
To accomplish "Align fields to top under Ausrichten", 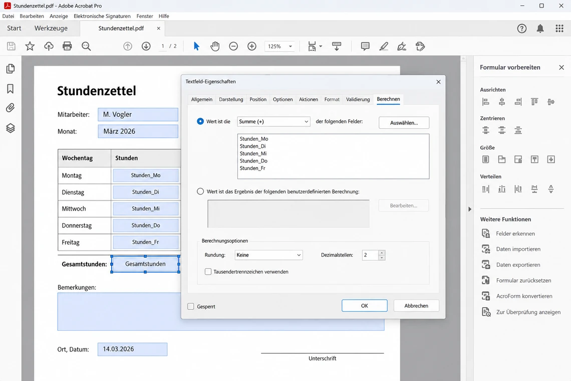I will [x=534, y=102].
